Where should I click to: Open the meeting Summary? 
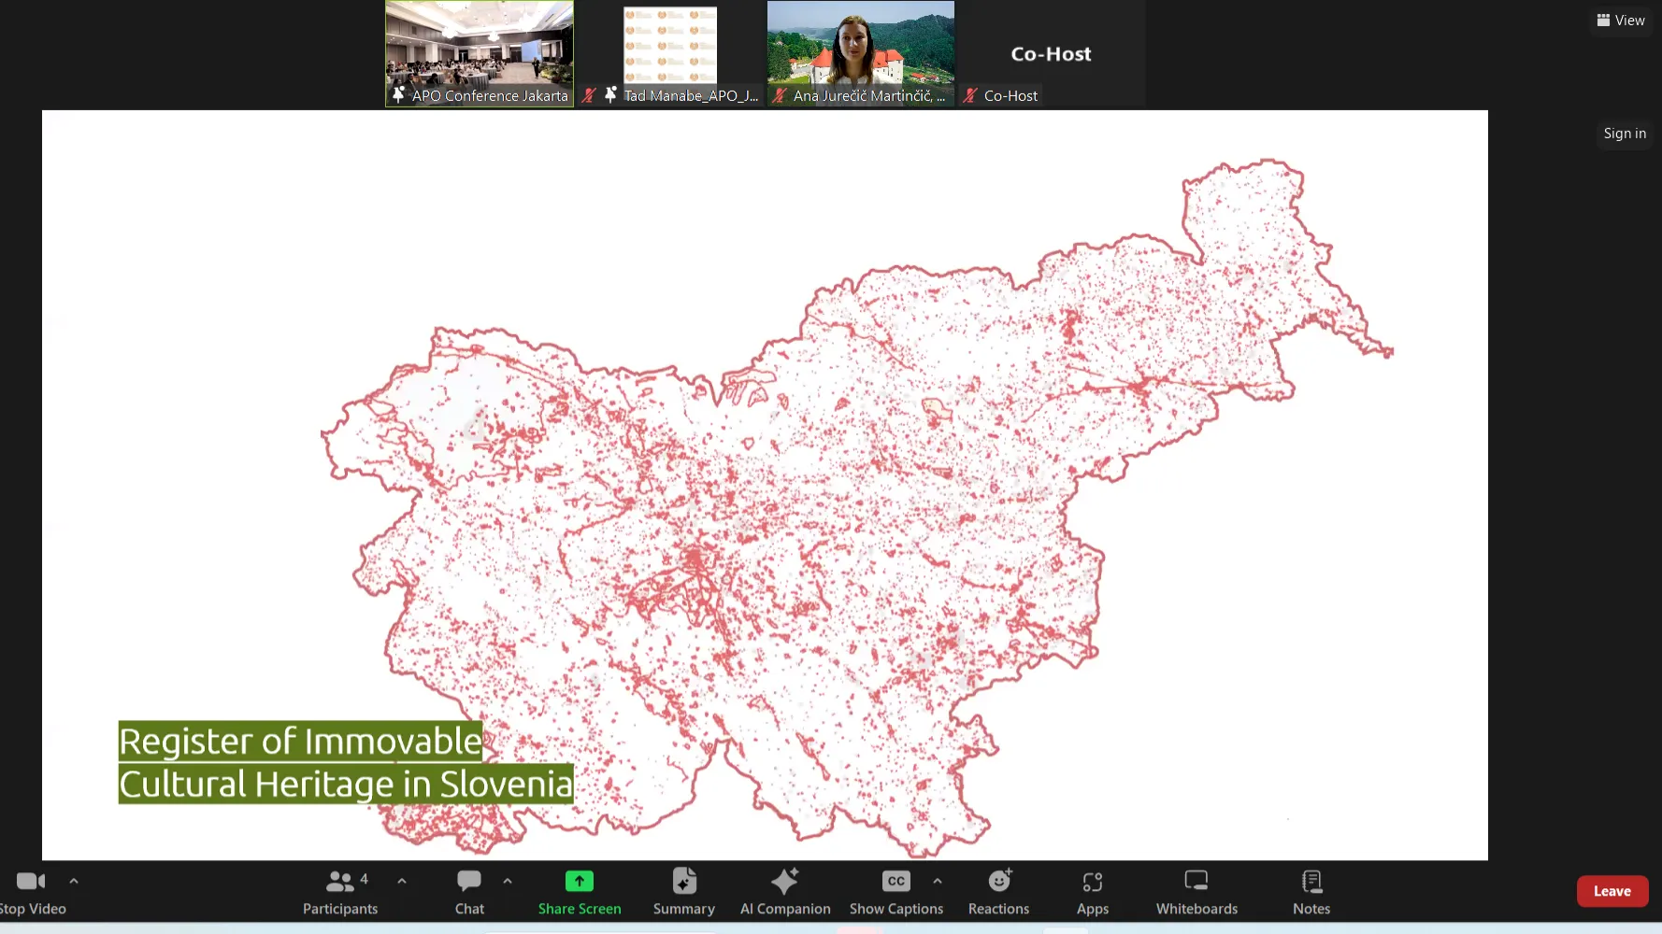[x=683, y=891]
